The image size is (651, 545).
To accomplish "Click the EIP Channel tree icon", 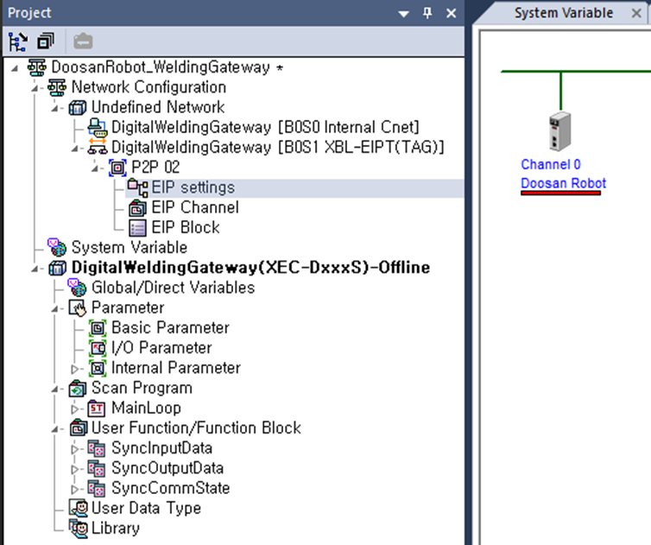I will click(137, 208).
